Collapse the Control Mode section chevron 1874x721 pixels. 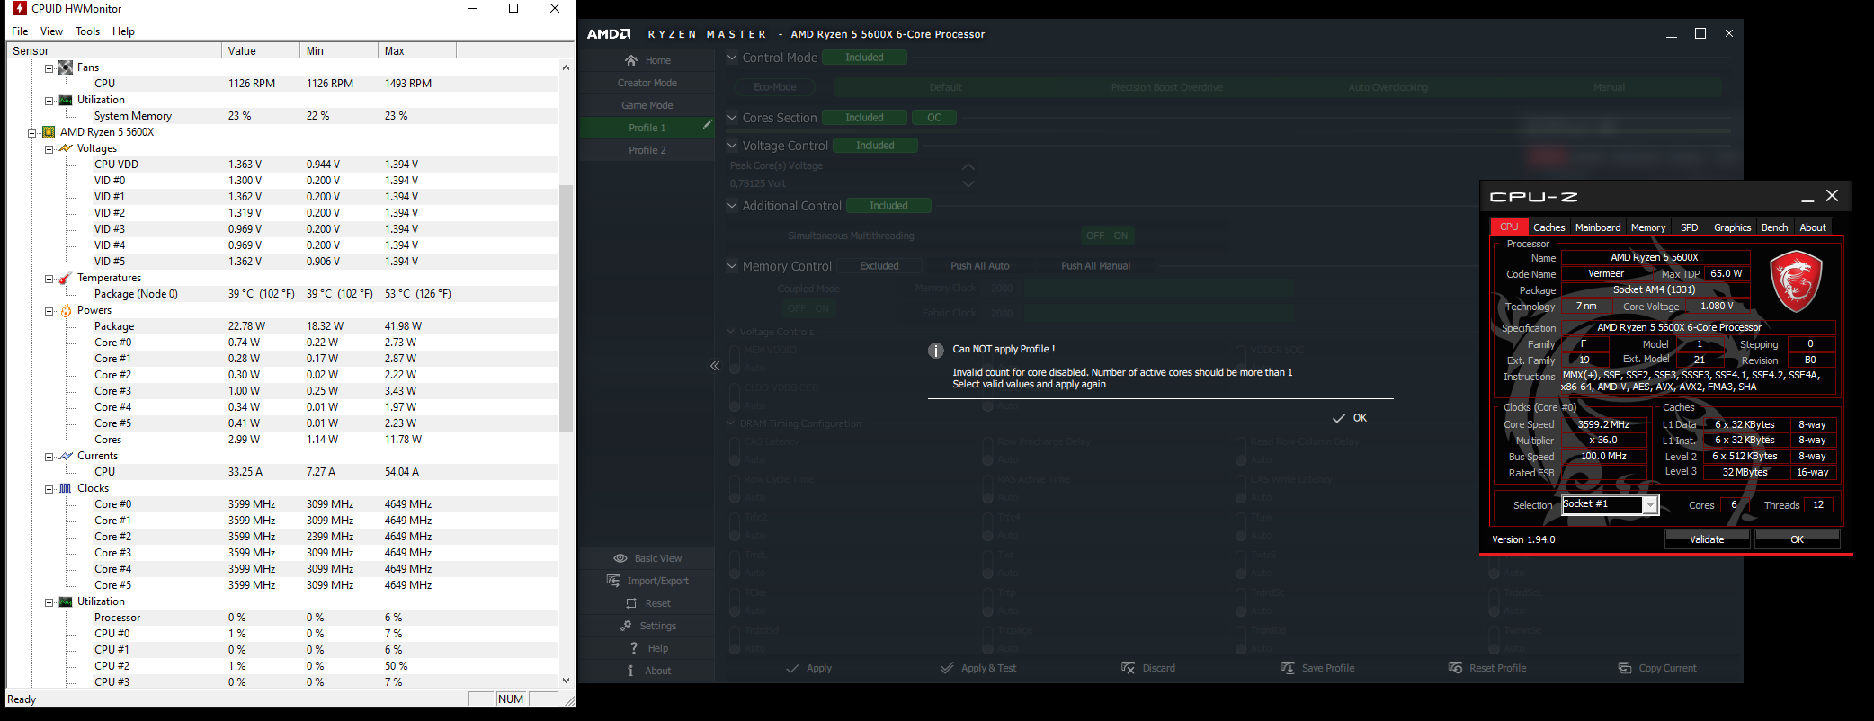(732, 58)
